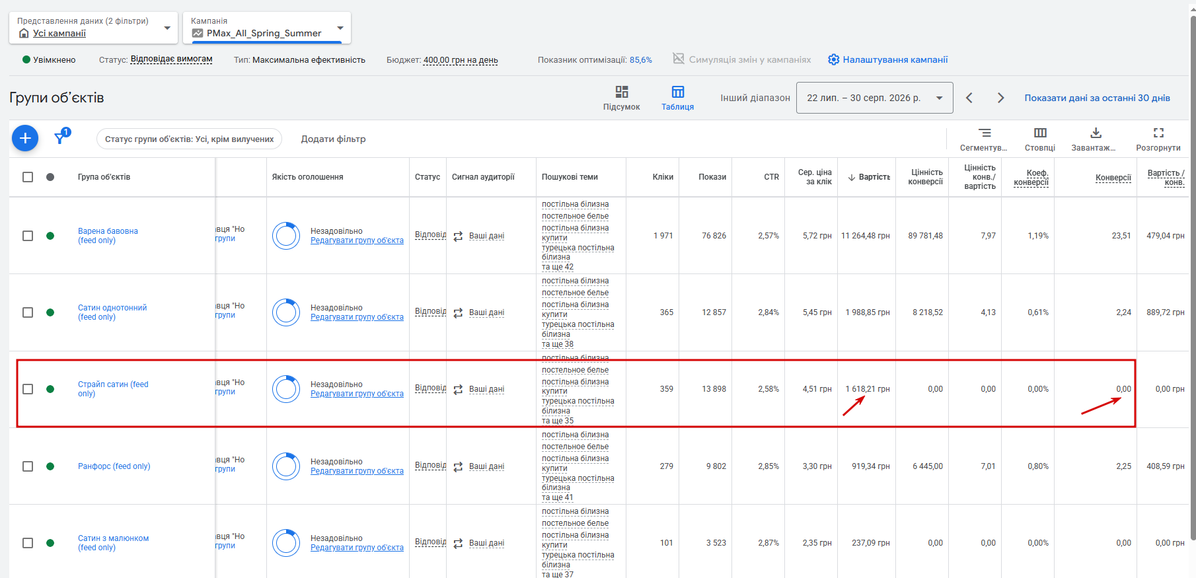The width and height of the screenshot is (1196, 578).
Task: Click Симуляція змін у кампаніях
Action: [742, 59]
